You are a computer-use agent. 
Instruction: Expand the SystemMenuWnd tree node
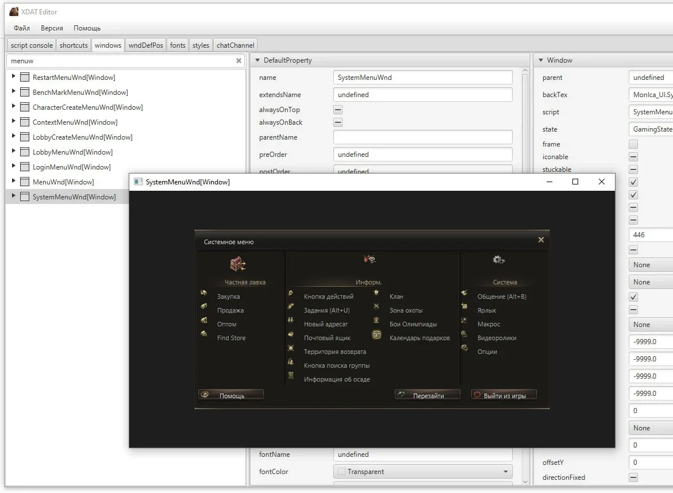coord(13,196)
